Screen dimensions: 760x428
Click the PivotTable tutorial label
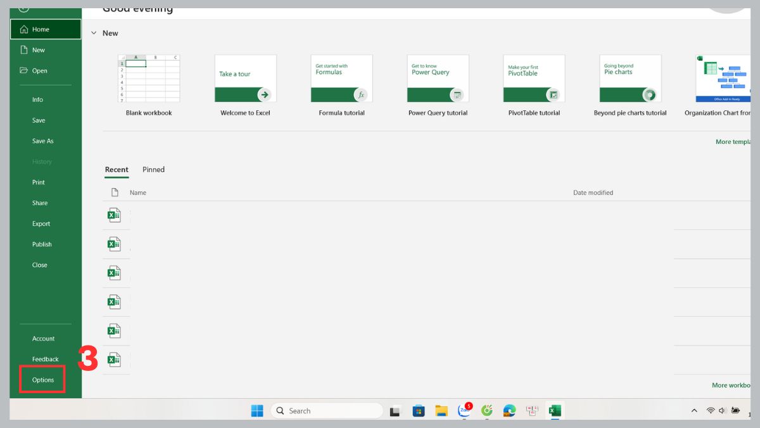tap(534, 113)
